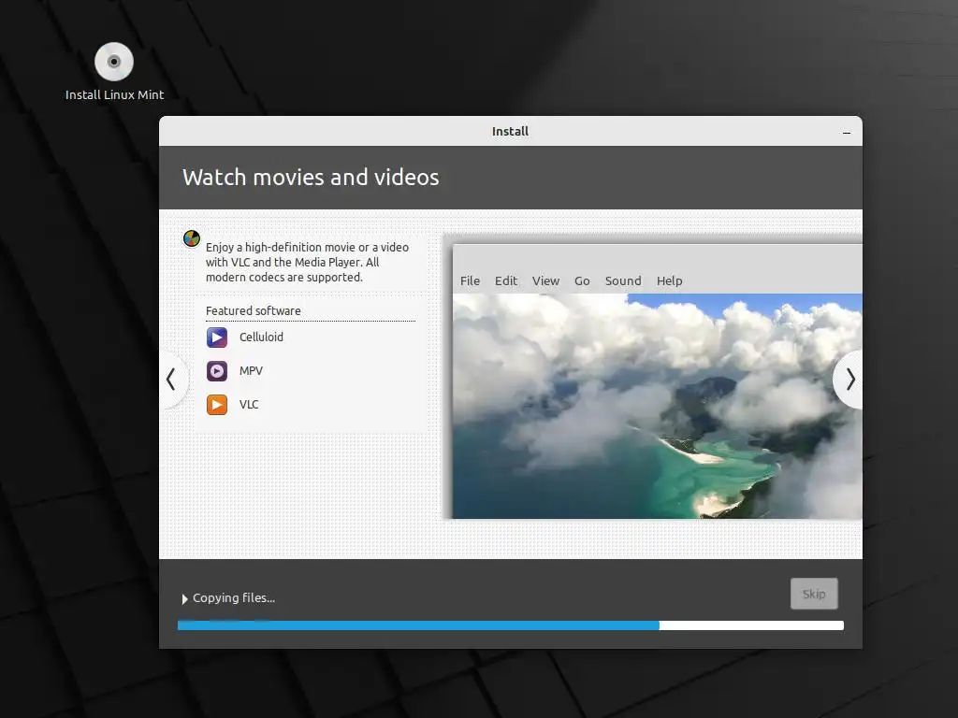
Task: Open the View menu in media player preview
Action: click(545, 280)
